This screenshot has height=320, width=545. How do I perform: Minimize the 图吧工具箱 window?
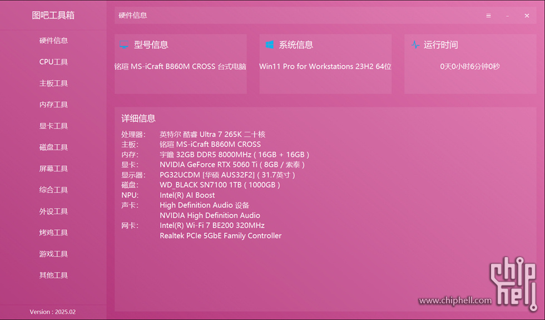[507, 16]
